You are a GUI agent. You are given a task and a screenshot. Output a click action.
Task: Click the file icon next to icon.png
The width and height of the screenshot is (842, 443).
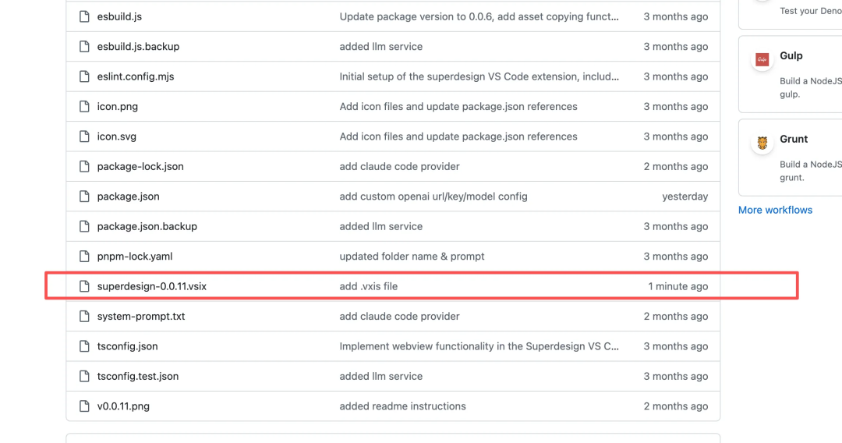[84, 106]
